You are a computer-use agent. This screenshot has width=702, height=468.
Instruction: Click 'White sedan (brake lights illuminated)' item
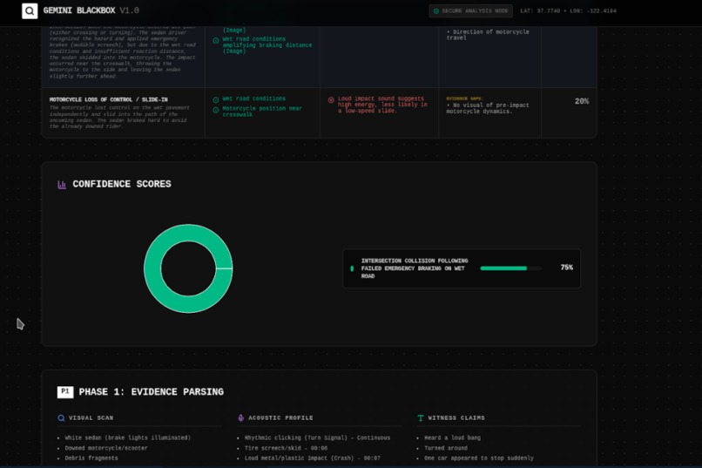(x=127, y=437)
